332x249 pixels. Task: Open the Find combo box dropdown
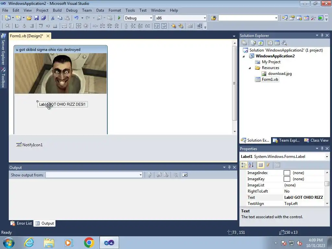[276, 18]
